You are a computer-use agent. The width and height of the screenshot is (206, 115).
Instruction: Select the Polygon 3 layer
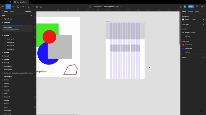7,97
